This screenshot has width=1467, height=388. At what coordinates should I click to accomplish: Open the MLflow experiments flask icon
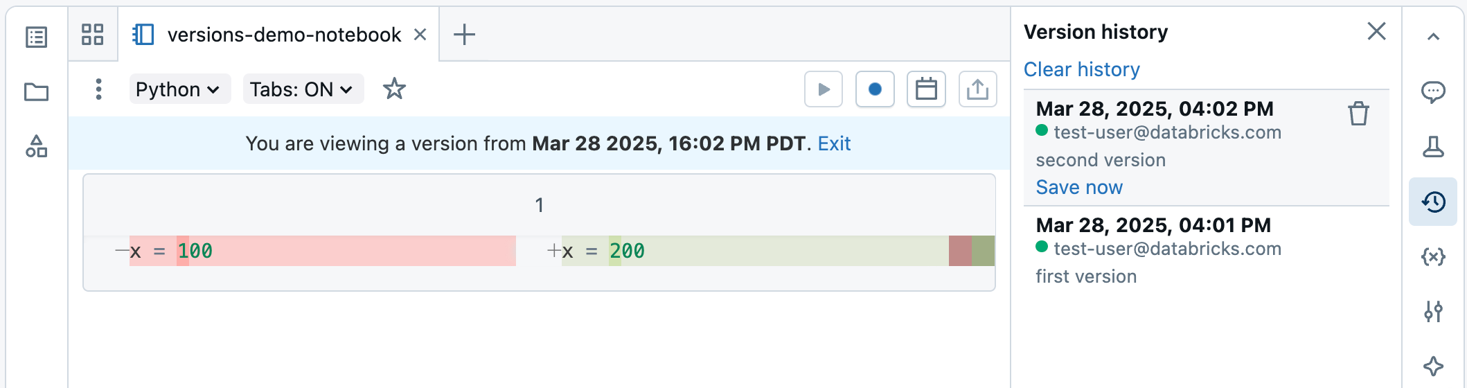tap(1433, 147)
